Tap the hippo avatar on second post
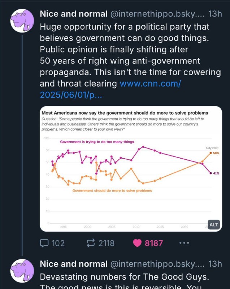Viewport: 230px width, 289px height. 22,271
